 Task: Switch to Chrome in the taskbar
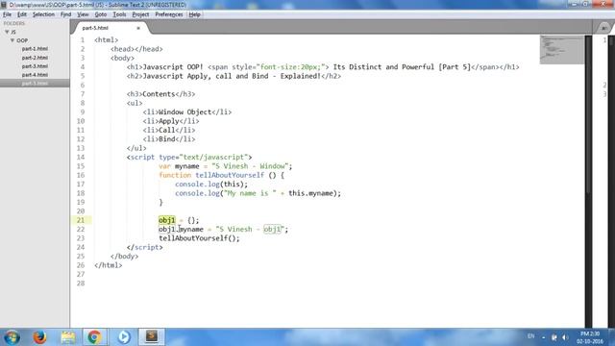(94, 337)
